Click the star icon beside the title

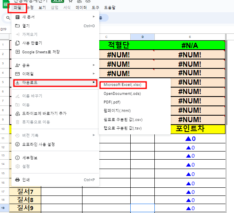click(71, 1)
